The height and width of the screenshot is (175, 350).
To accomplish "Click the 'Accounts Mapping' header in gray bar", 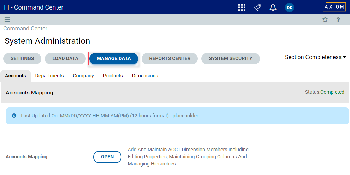I will point(29,93).
